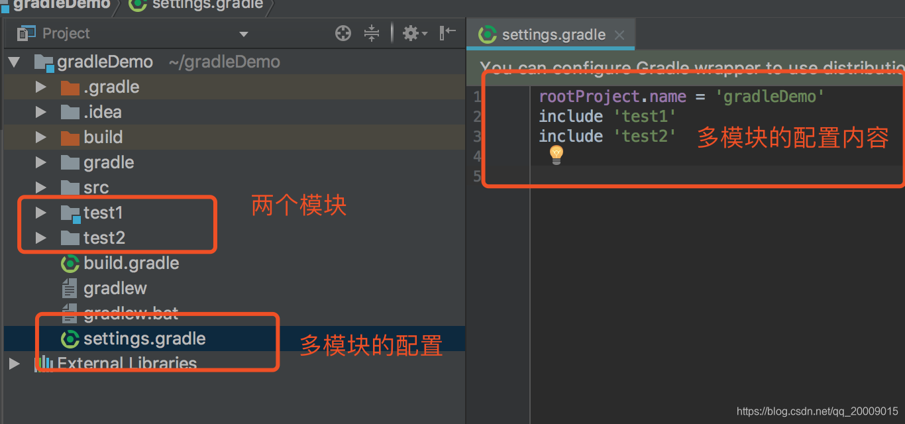This screenshot has height=424, width=905.
Task: Expand the gradle folder
Action: 40,162
